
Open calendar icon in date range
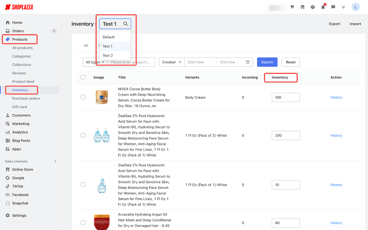pos(248,62)
